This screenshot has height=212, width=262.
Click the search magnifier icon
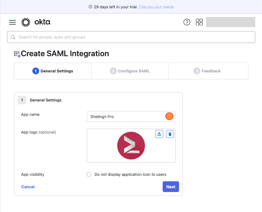[13, 37]
